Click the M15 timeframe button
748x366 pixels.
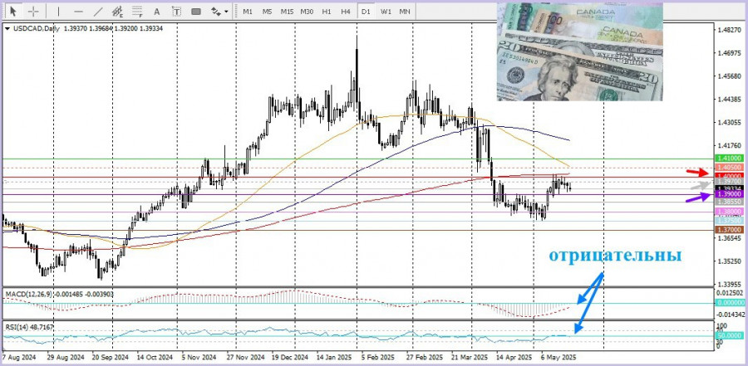click(287, 12)
